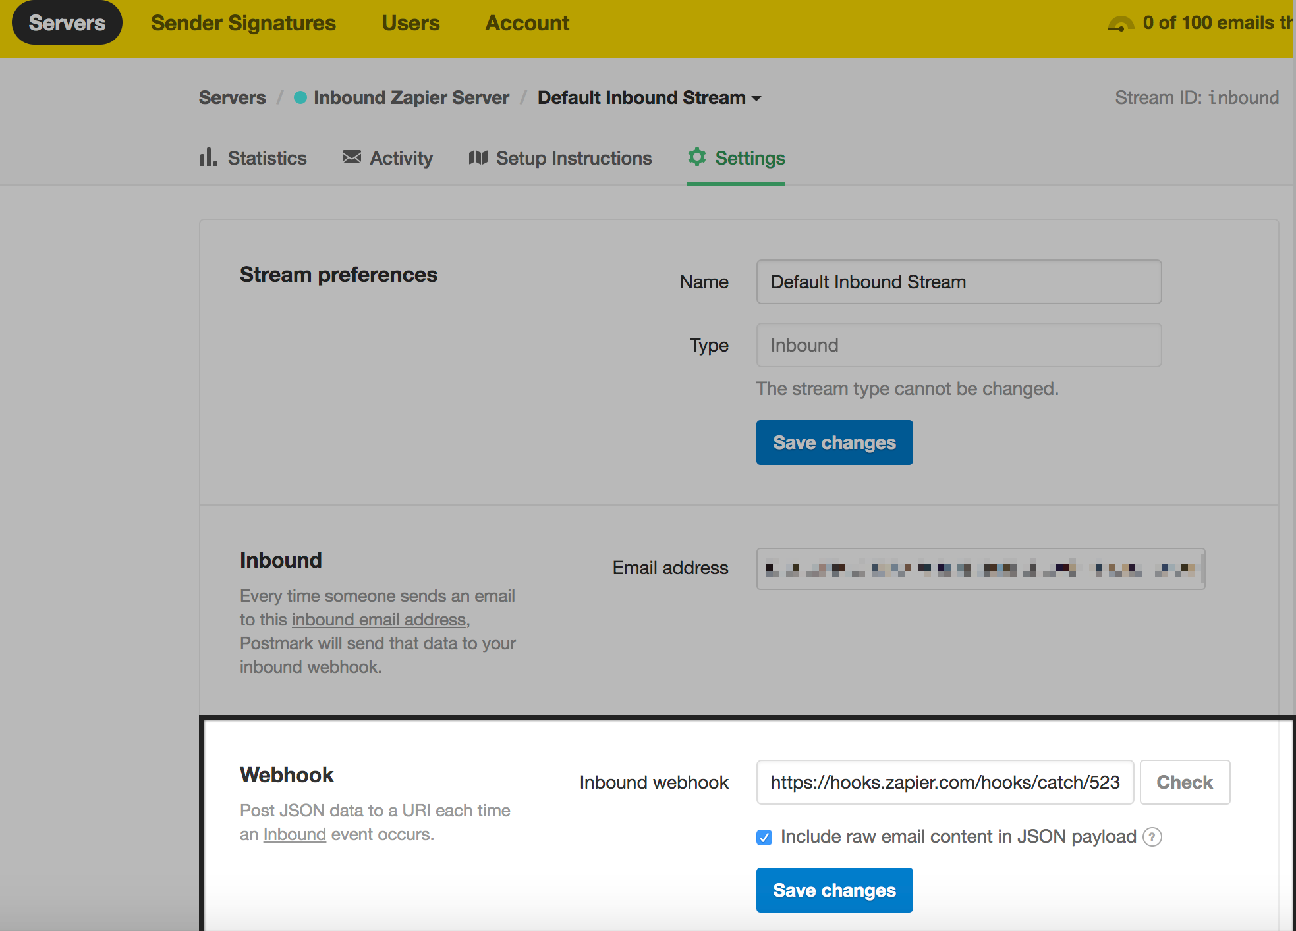Toggle include raw email content checkbox
Viewport: 1296px width, 931px height.
(x=764, y=838)
